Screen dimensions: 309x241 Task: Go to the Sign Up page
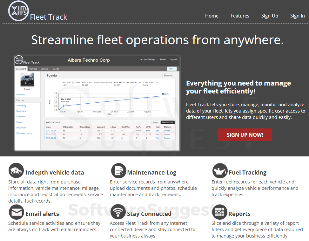pyautogui.click(x=270, y=16)
